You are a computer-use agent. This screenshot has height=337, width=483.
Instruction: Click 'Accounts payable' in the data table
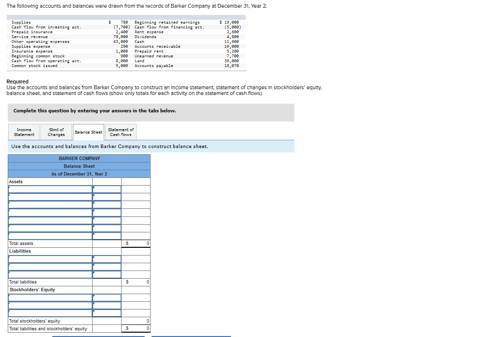[x=154, y=66]
